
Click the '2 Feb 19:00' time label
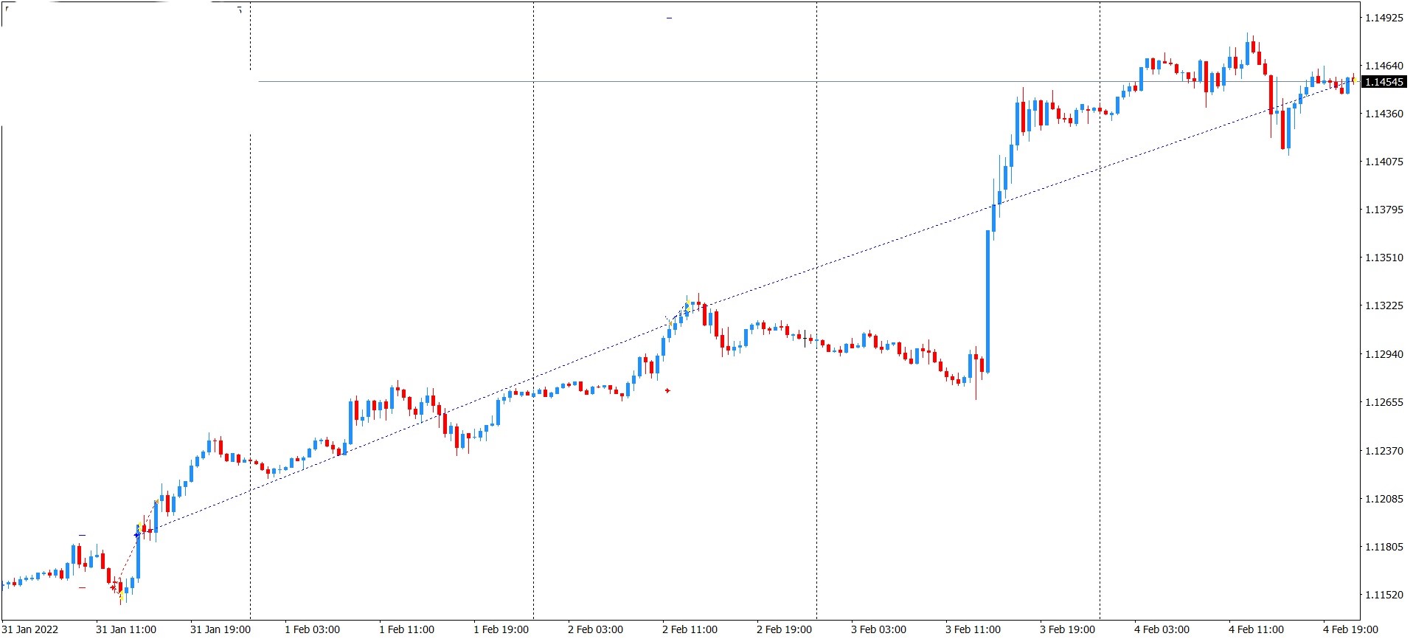coord(784,629)
